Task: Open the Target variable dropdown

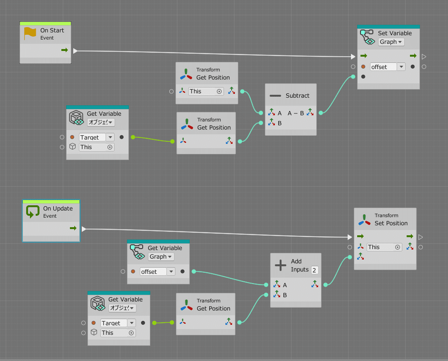Action: (110, 137)
